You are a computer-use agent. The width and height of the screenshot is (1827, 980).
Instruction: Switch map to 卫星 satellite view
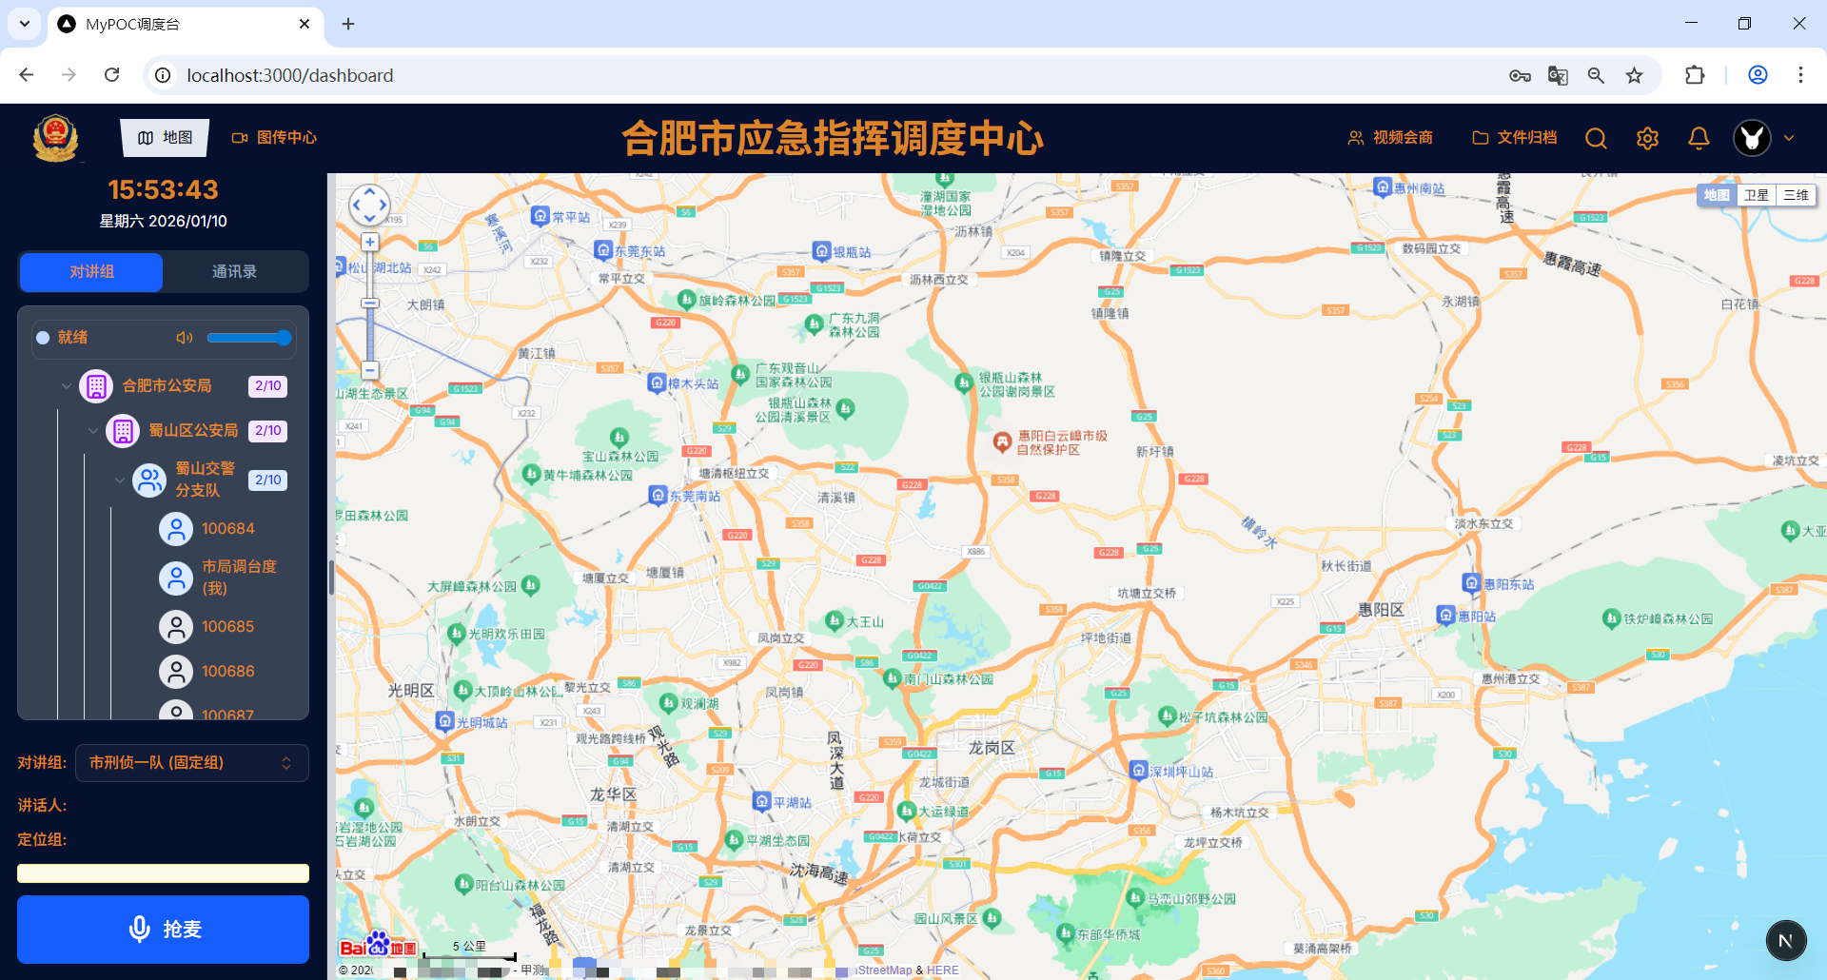(1756, 194)
